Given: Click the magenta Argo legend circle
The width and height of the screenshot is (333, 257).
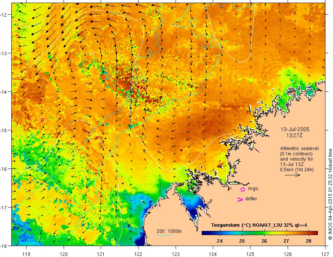Looking at the screenshot, I should (243, 189).
